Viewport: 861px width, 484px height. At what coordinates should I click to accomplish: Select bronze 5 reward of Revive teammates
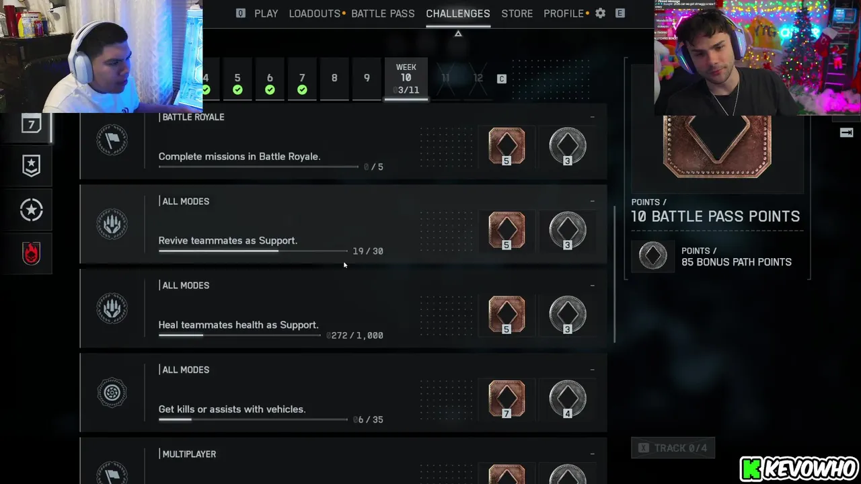pos(507,230)
